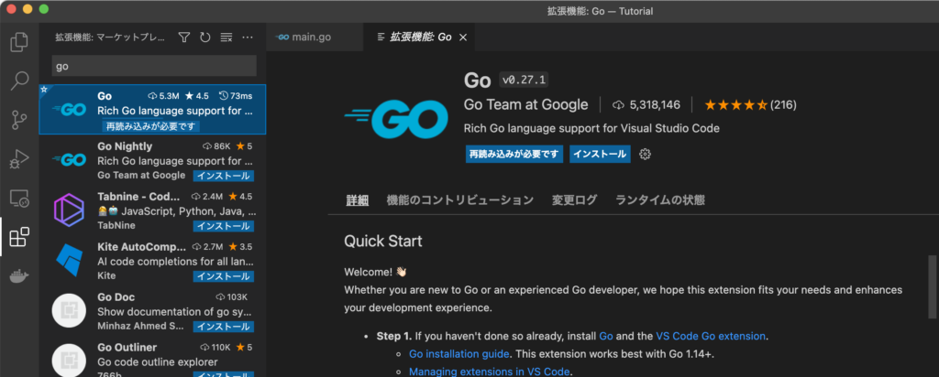The image size is (939, 377).
Task: Install the Tabnine extension
Action: pos(224,226)
